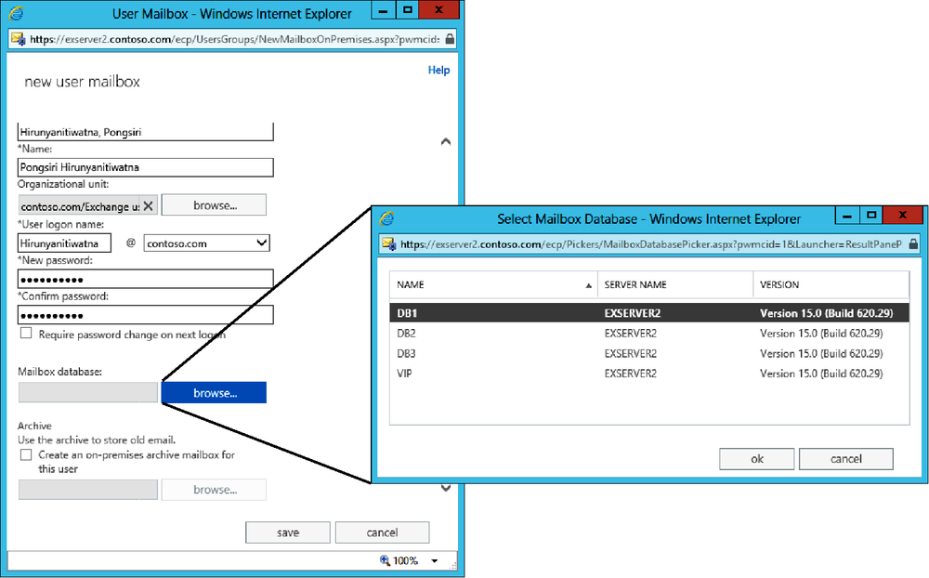Select the DB1 database row
The width and height of the screenshot is (929, 578).
point(649,313)
